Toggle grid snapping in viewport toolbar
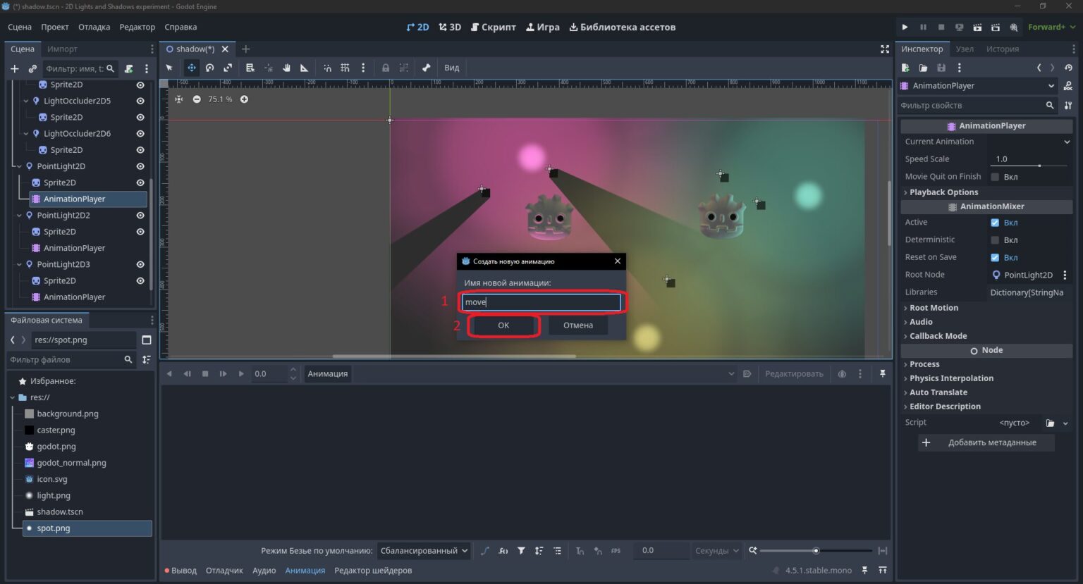Screen dimensions: 1083x584 (345, 68)
